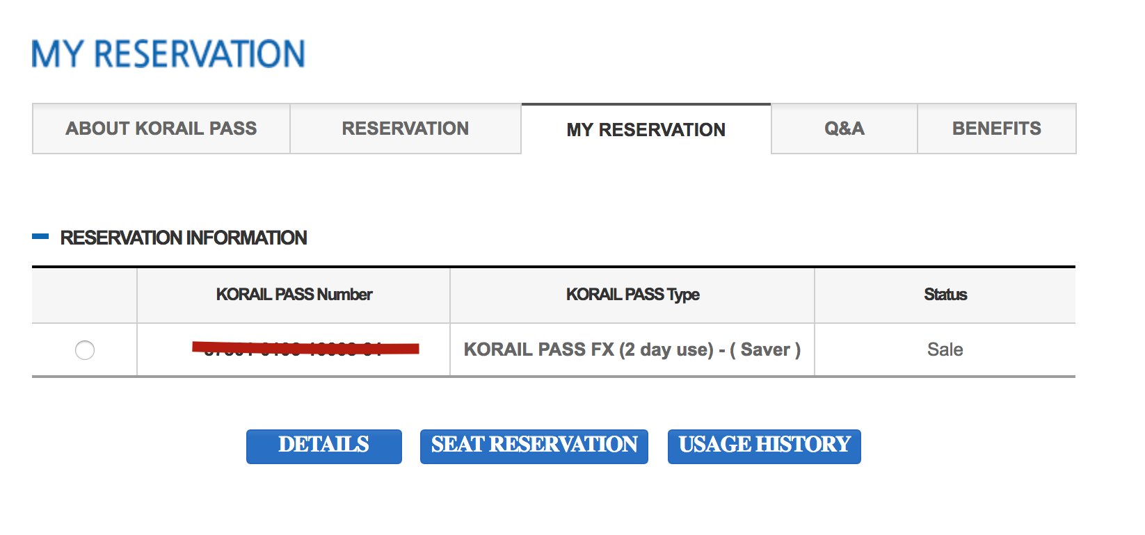Viewport: 1145px width, 535px height.
Task: Click the 'KORAIL PASS FX (2 day use)' text
Action: coord(588,349)
